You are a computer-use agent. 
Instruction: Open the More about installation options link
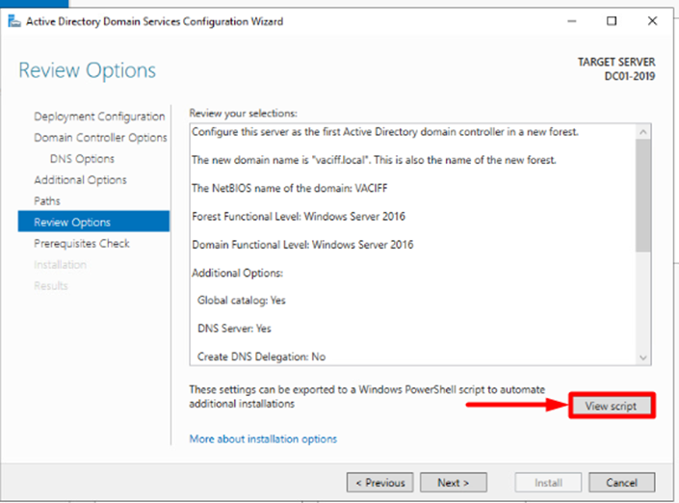(263, 439)
